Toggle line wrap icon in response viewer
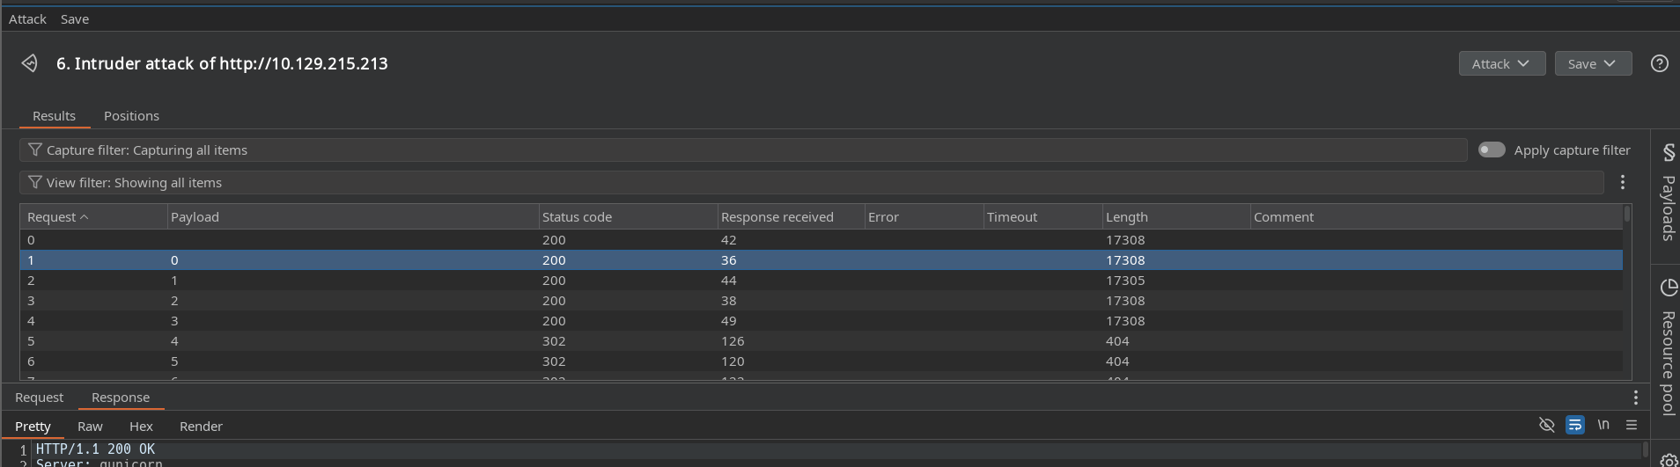 (x=1574, y=425)
